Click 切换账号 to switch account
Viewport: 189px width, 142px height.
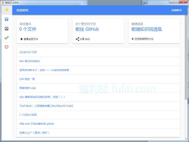176,10
